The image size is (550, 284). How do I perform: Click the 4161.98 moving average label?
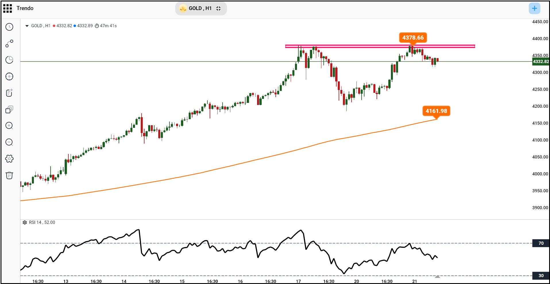point(436,111)
